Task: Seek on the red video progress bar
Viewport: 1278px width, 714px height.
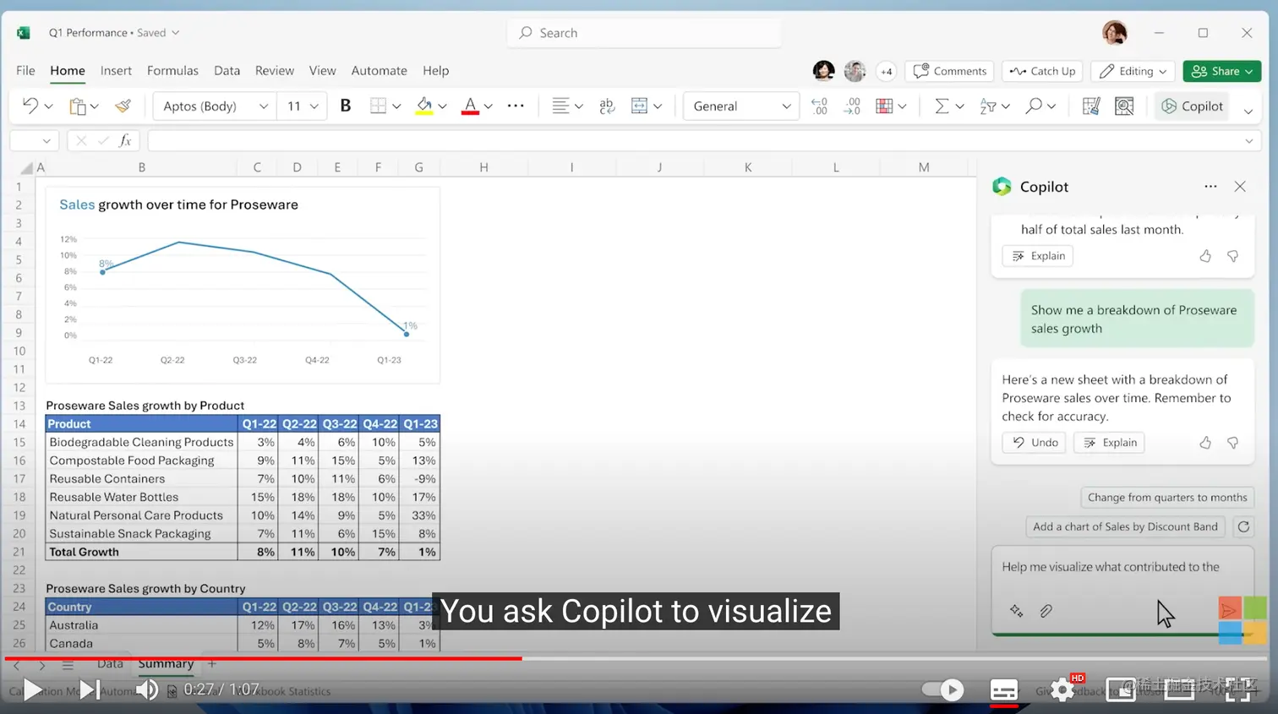Action: 262,657
